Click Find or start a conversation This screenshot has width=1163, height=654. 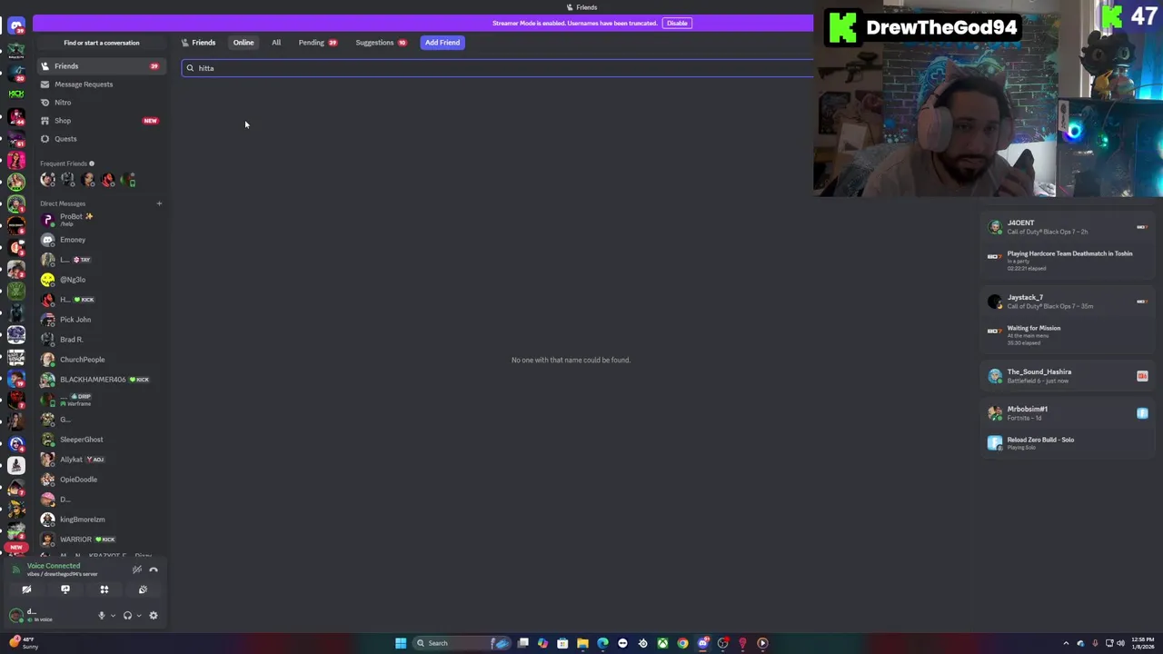pos(101,43)
